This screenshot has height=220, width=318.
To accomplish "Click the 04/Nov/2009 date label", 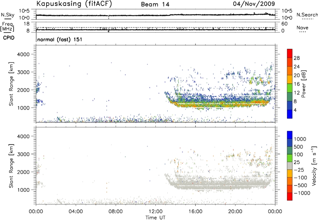I will pyautogui.click(x=254, y=4).
